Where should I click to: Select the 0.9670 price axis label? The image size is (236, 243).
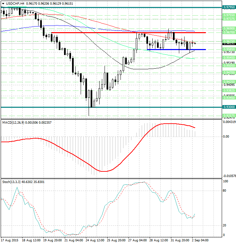229,32
